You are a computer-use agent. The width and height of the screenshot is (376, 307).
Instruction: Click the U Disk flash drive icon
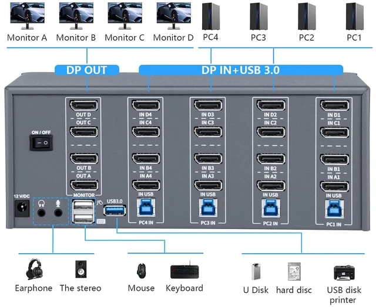click(x=256, y=271)
